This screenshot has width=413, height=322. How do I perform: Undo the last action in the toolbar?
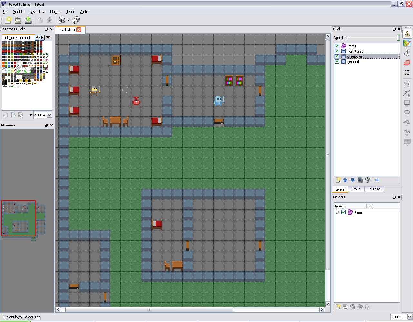40,20
